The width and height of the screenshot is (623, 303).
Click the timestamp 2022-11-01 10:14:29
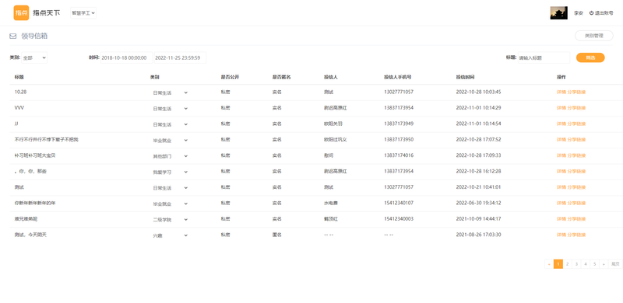[478, 108]
